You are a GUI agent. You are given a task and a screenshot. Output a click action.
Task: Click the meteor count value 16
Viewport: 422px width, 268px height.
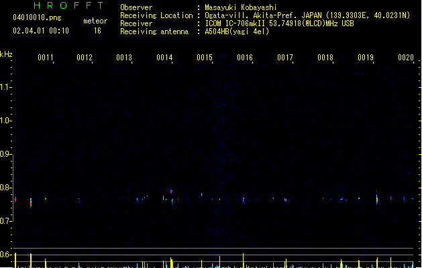[97, 31]
